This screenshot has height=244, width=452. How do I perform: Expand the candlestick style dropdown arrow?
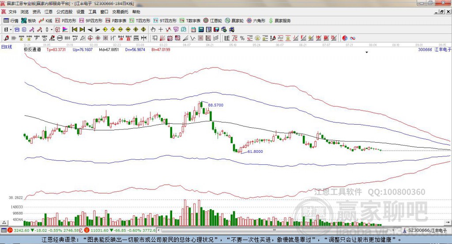coord(52,30)
